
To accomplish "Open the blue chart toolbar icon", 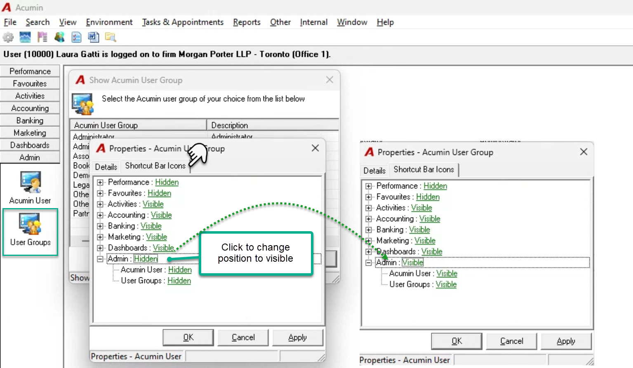I will [x=25, y=38].
